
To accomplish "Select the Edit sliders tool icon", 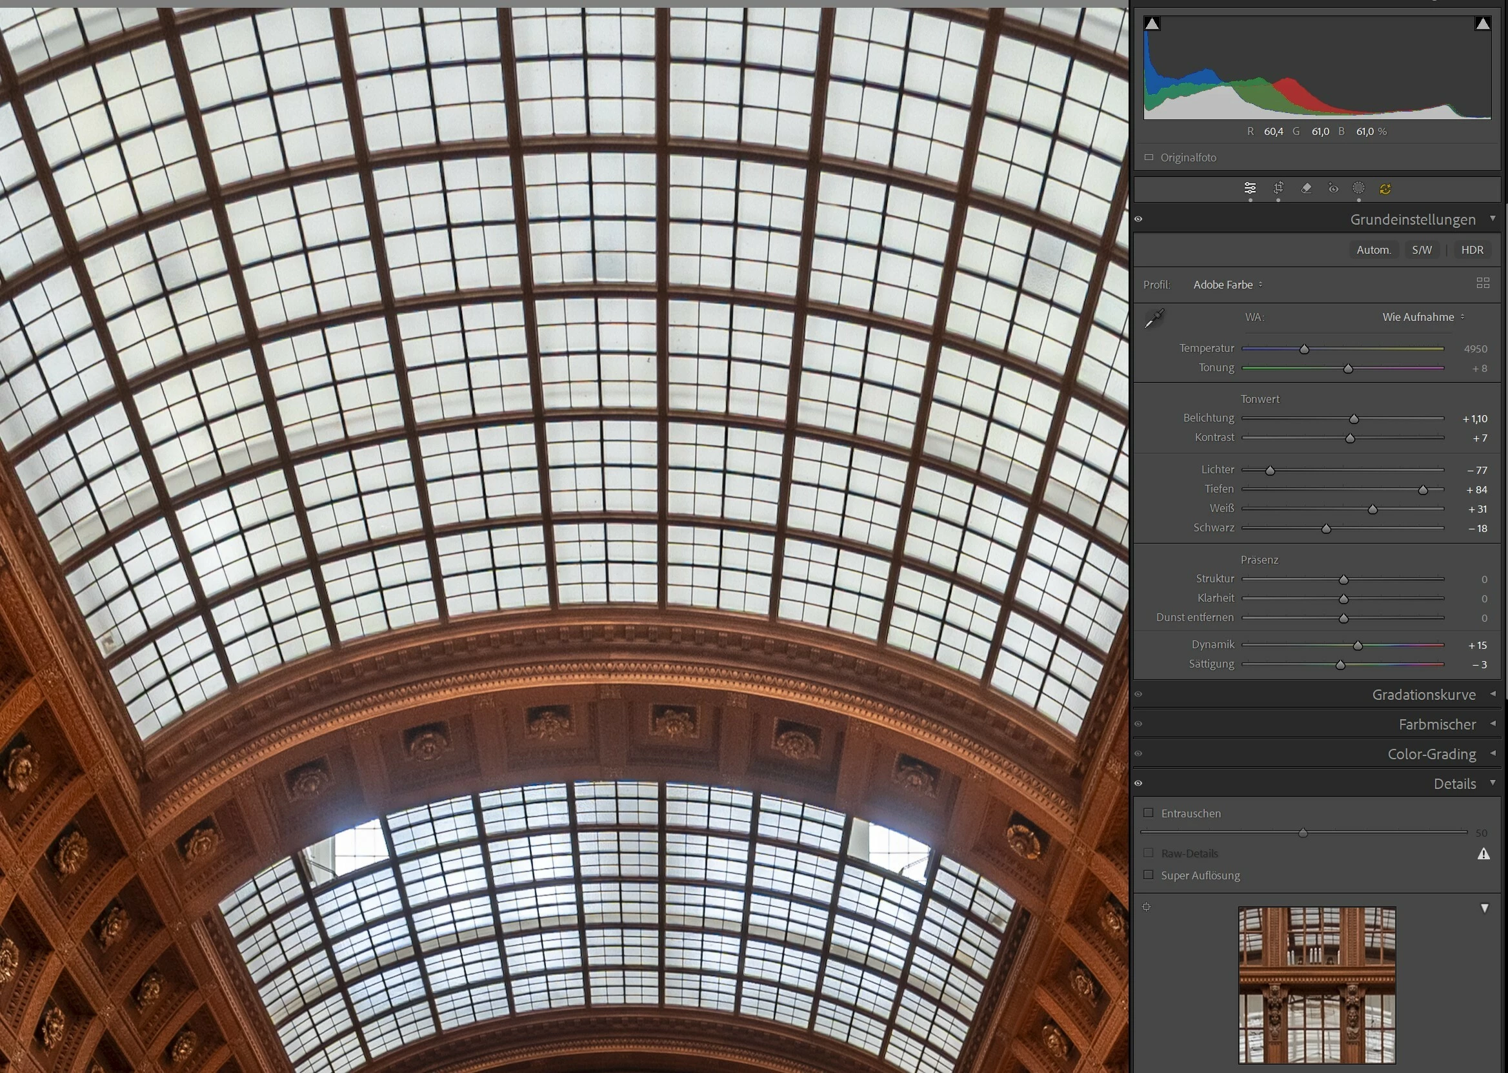I will pyautogui.click(x=1250, y=189).
